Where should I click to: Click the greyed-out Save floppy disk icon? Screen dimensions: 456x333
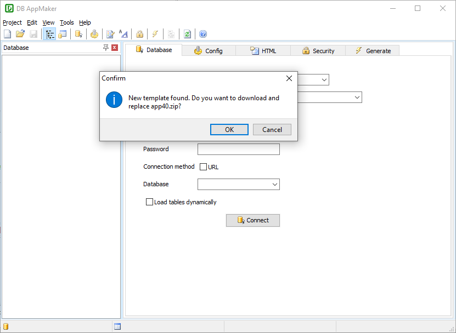point(33,34)
